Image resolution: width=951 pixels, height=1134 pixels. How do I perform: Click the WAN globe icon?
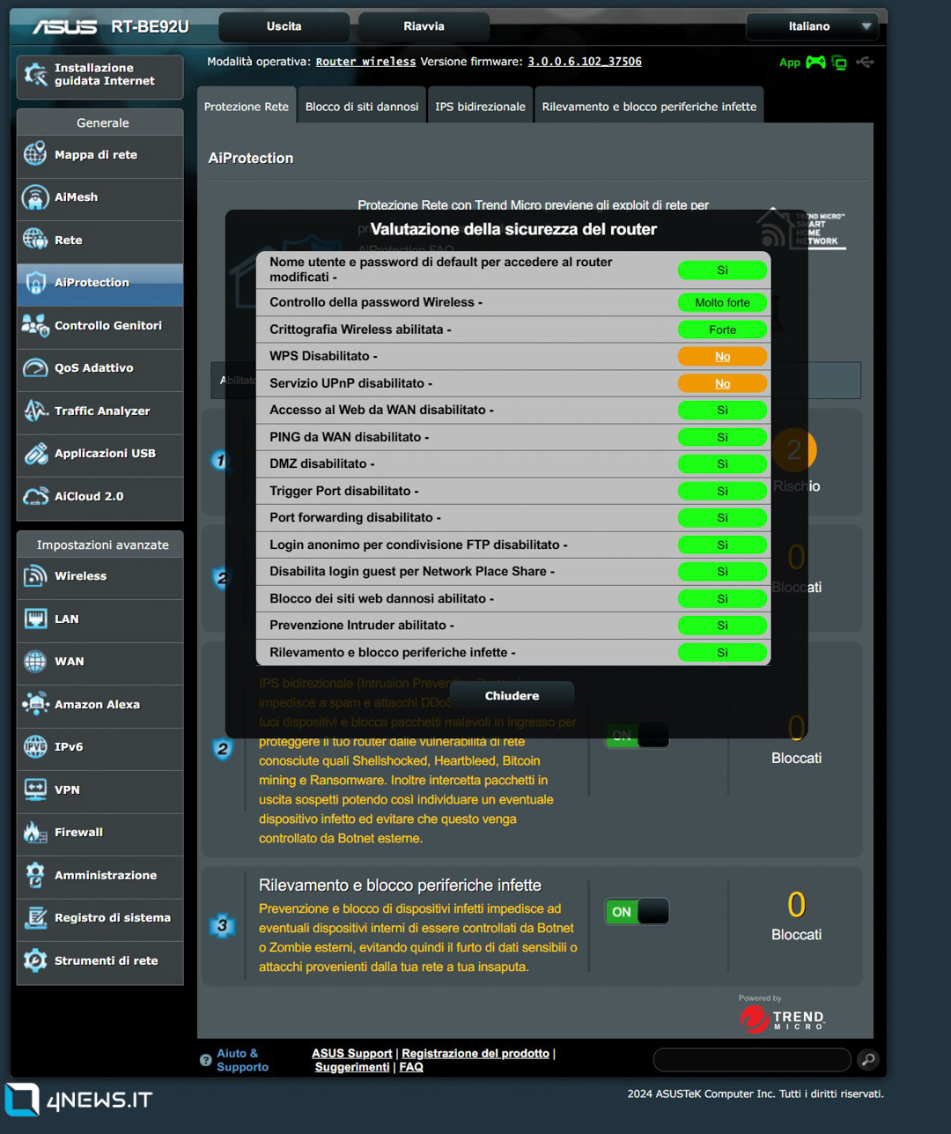pyautogui.click(x=35, y=662)
